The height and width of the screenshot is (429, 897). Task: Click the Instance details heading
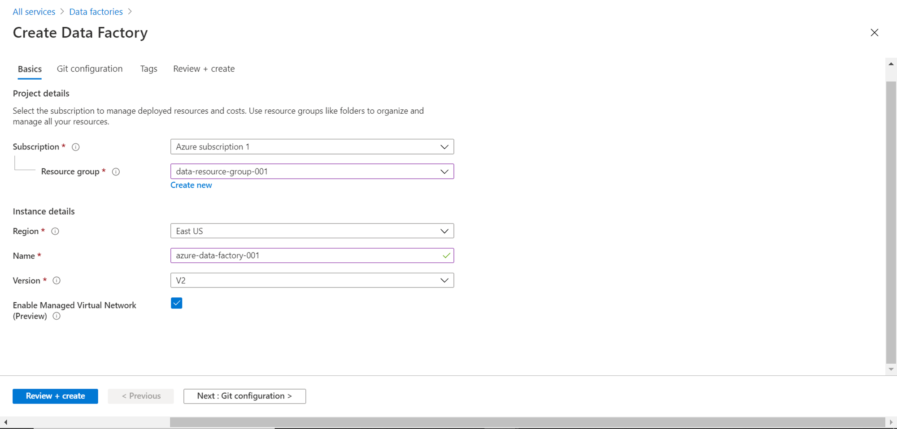pos(44,211)
